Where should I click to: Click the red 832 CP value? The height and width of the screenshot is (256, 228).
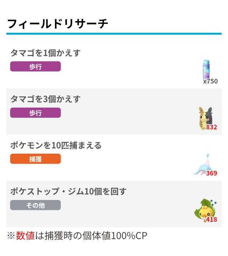point(212,127)
